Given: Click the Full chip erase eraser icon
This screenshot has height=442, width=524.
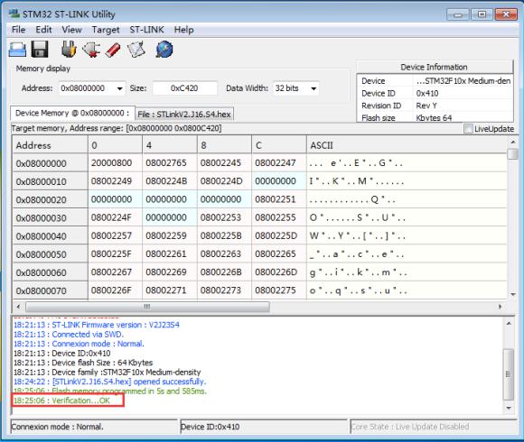Looking at the screenshot, I should pyautogui.click(x=113, y=50).
